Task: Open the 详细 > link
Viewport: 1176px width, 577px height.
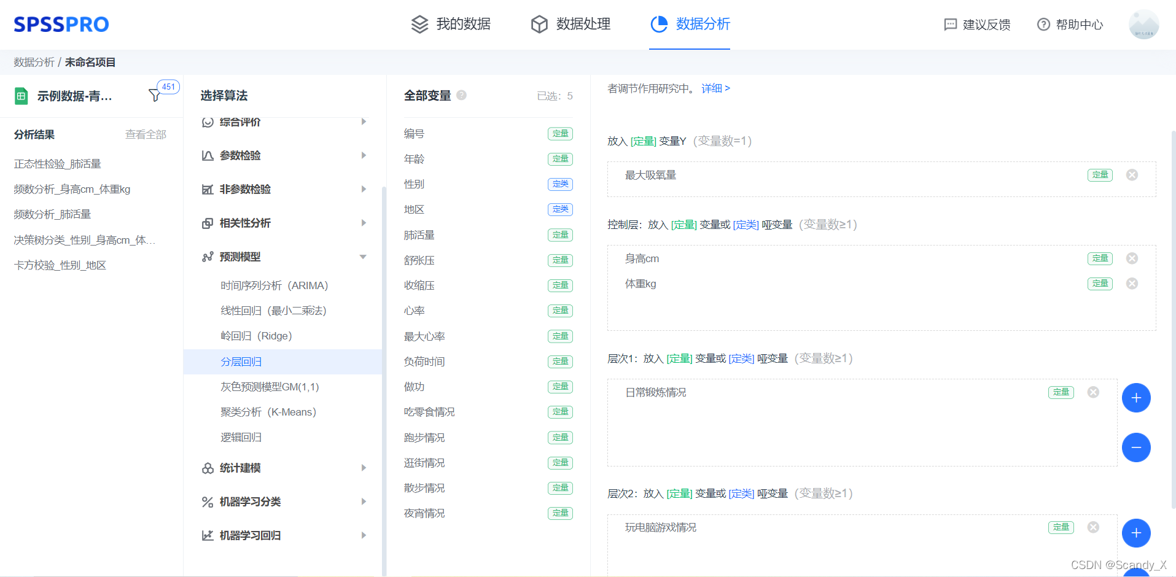Action: (715, 88)
